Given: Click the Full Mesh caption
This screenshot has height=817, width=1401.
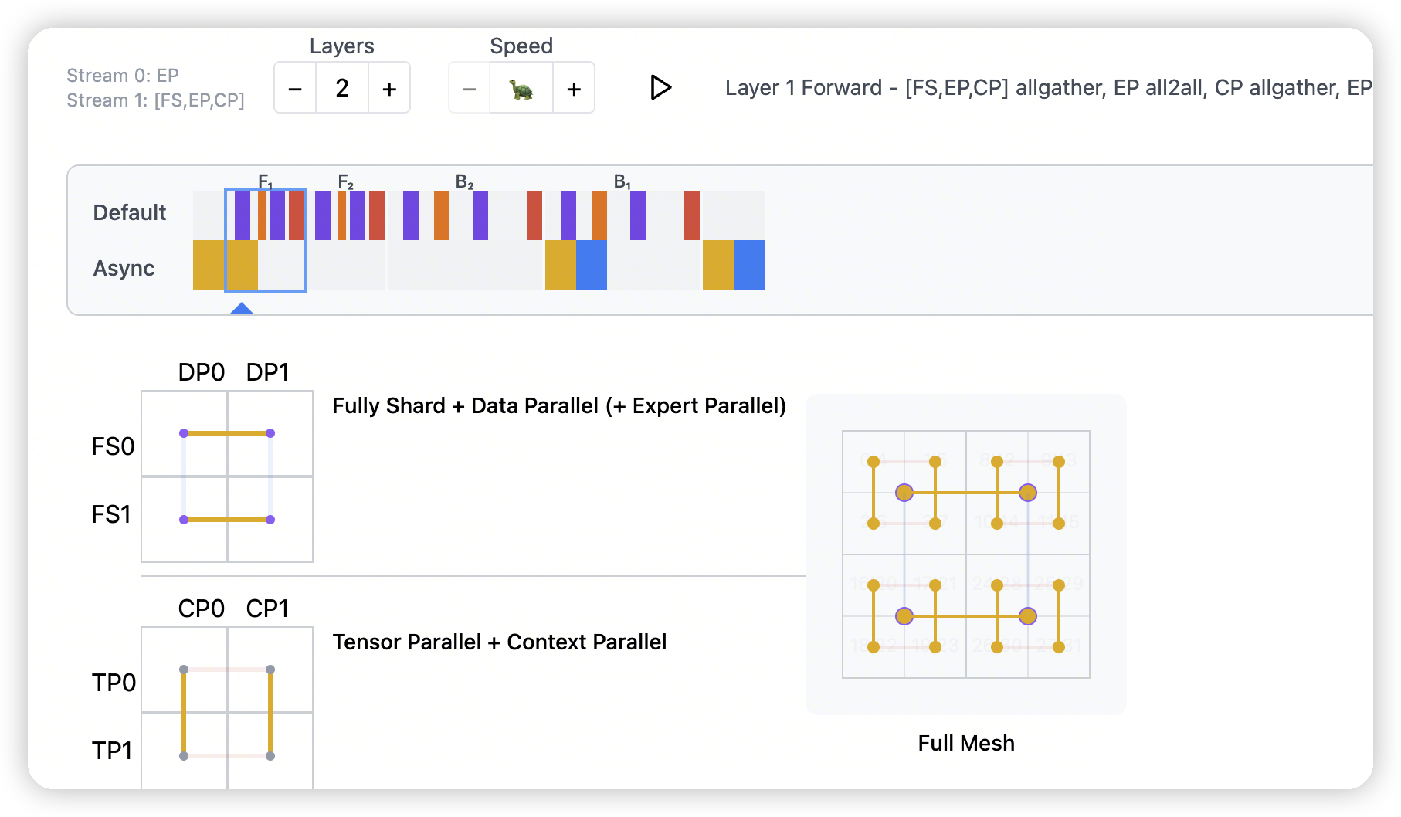Looking at the screenshot, I should 965,743.
